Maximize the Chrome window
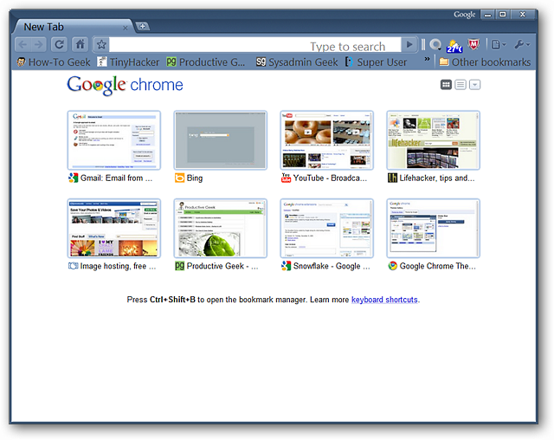554x440 pixels. point(502,15)
